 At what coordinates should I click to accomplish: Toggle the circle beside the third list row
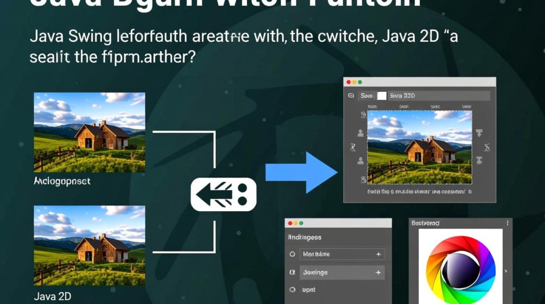pyautogui.click(x=292, y=290)
